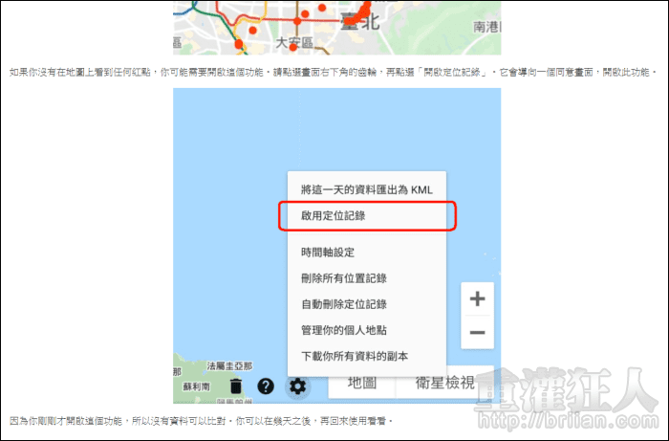Screen dimensions: 669x441
Task: Switch to 衛星檢視 satellite view
Action: pos(445,383)
